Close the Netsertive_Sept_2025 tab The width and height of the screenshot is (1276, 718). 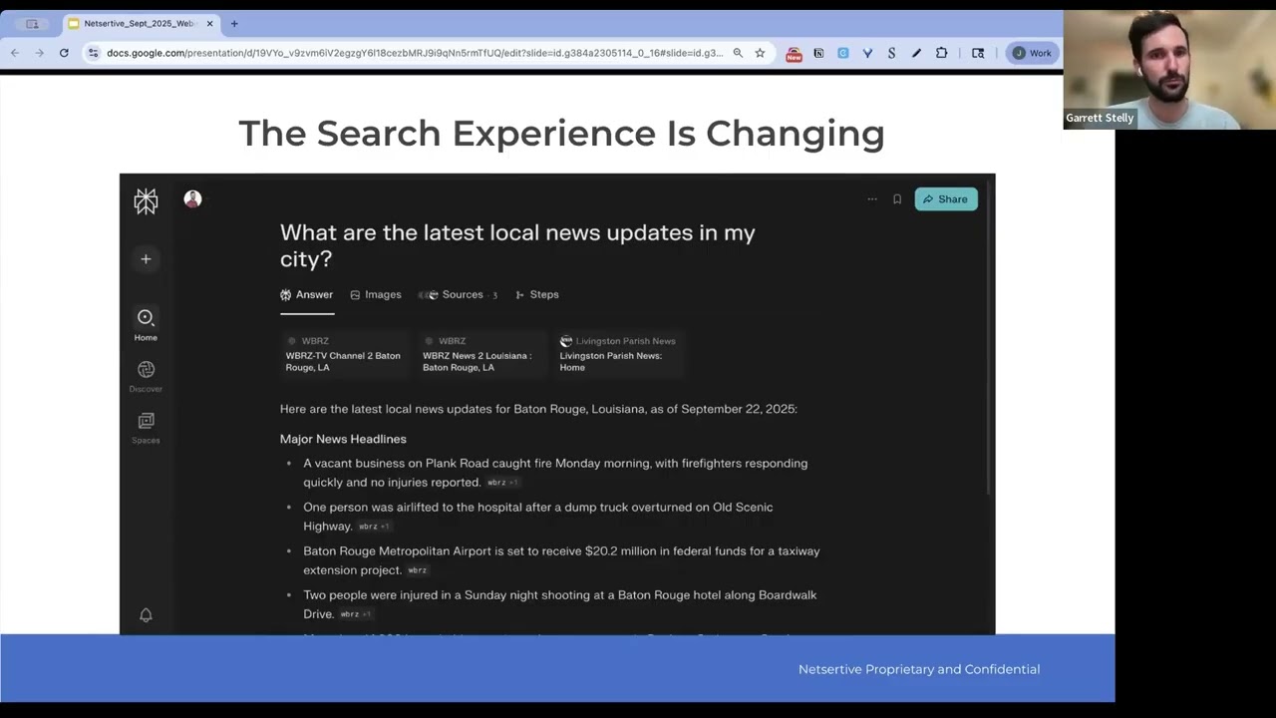pyautogui.click(x=209, y=23)
